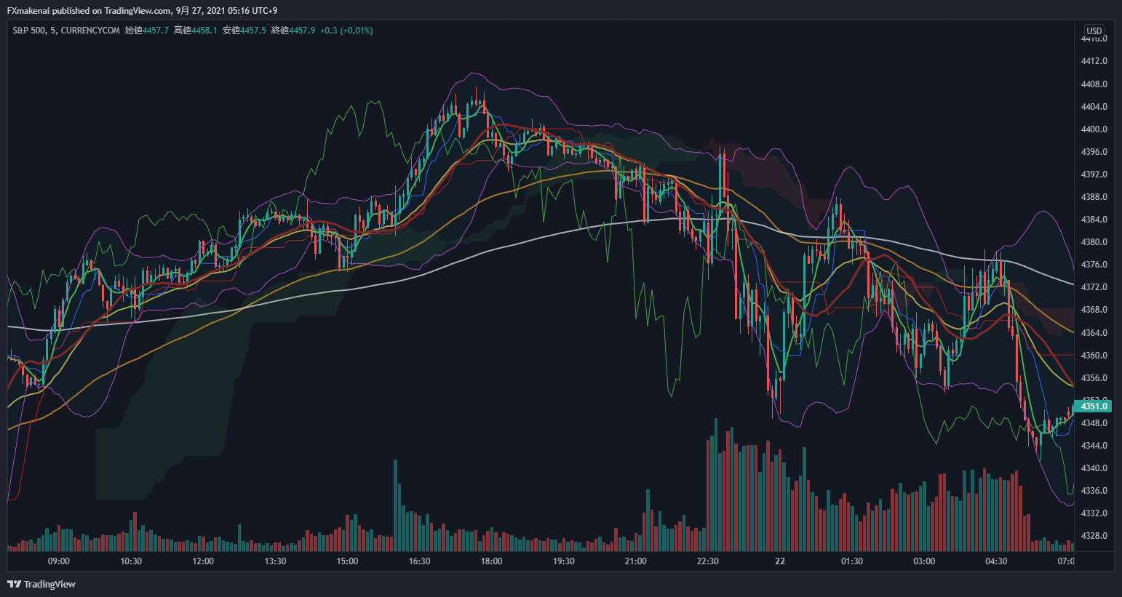Screen dimensions: 1122x597
Task: Click the 15:00 time axis label
Action: click(347, 561)
